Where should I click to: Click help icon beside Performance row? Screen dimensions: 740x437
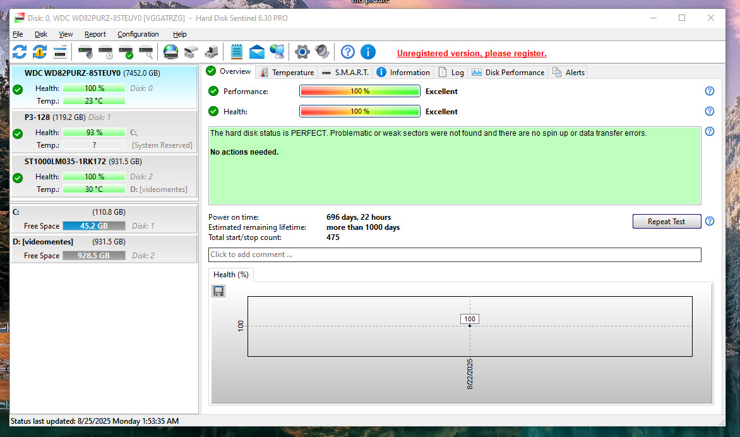pos(709,91)
